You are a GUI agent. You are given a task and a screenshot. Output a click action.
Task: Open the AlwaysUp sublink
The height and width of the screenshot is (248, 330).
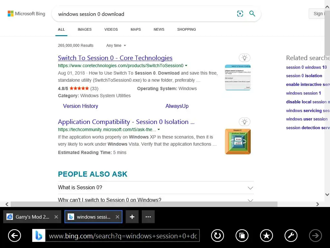[x=177, y=106]
